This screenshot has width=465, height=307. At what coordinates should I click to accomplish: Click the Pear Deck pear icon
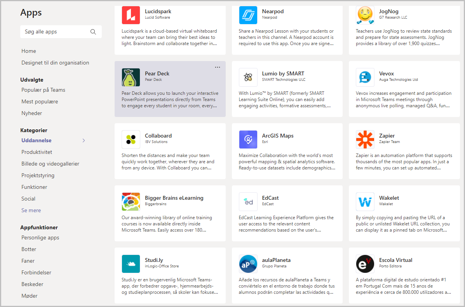(131, 77)
